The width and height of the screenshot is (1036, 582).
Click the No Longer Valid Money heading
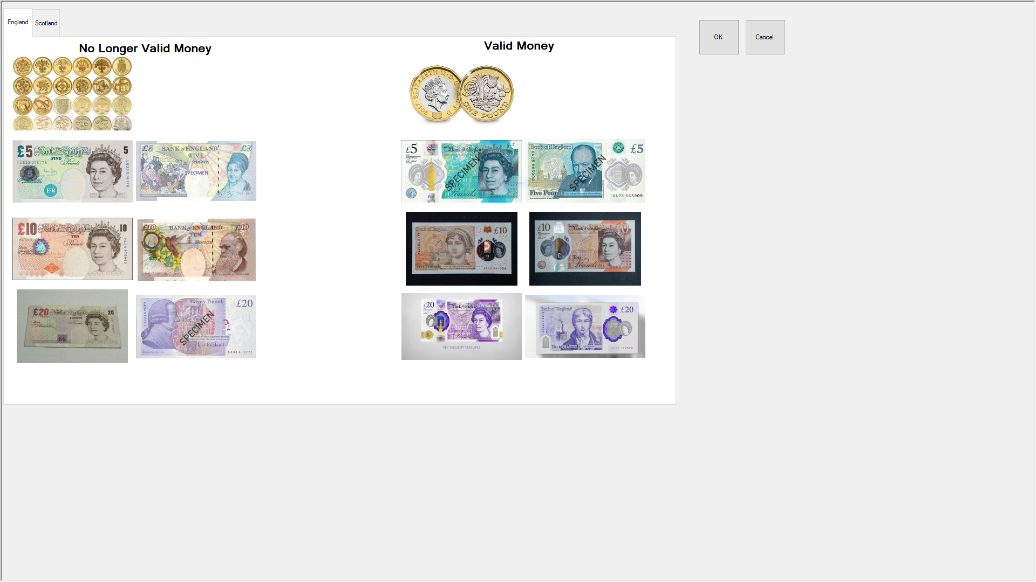[x=145, y=48]
